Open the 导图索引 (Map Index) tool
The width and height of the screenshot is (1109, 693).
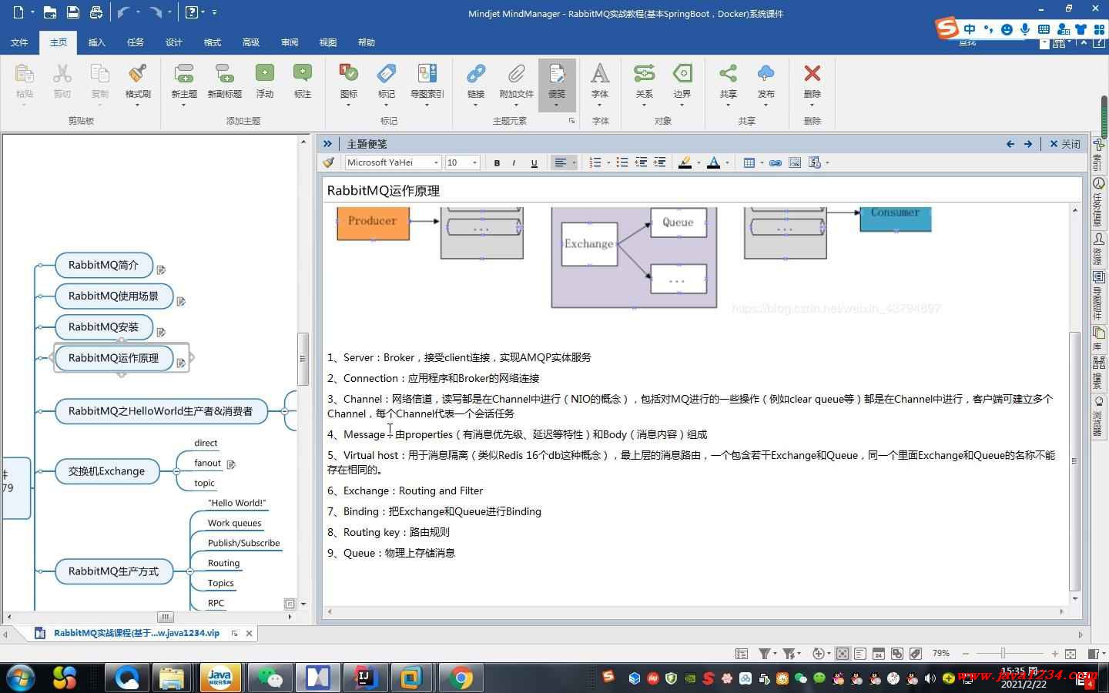tap(427, 74)
